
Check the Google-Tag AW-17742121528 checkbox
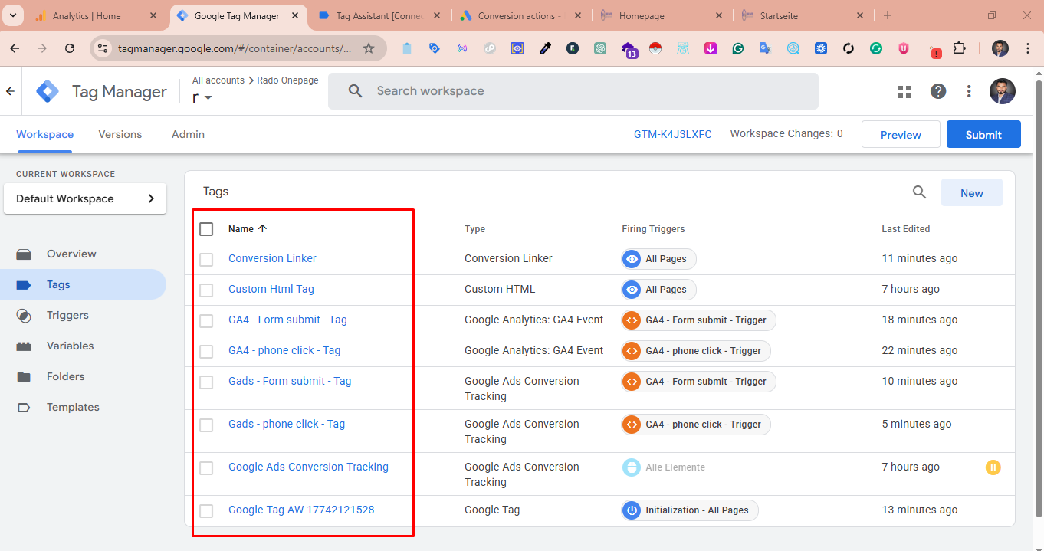[206, 510]
